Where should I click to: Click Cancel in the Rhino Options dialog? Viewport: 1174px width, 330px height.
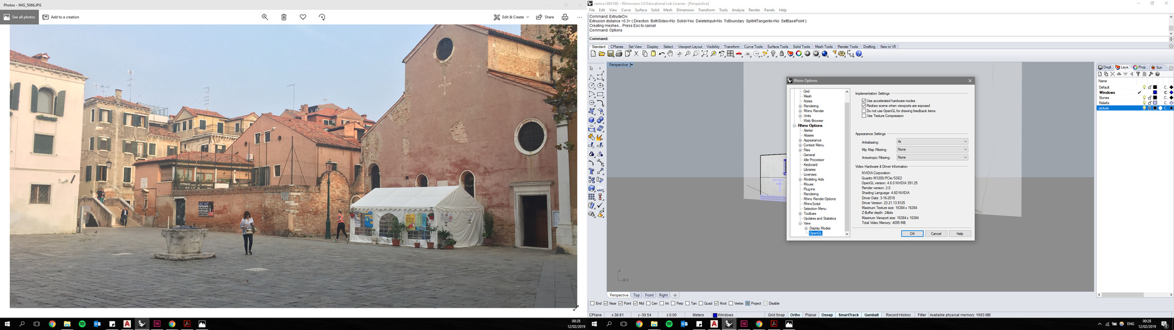click(935, 233)
